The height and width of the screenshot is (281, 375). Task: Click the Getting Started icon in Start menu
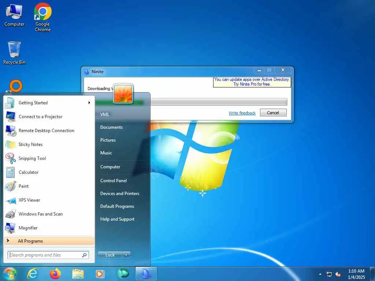[10, 103]
